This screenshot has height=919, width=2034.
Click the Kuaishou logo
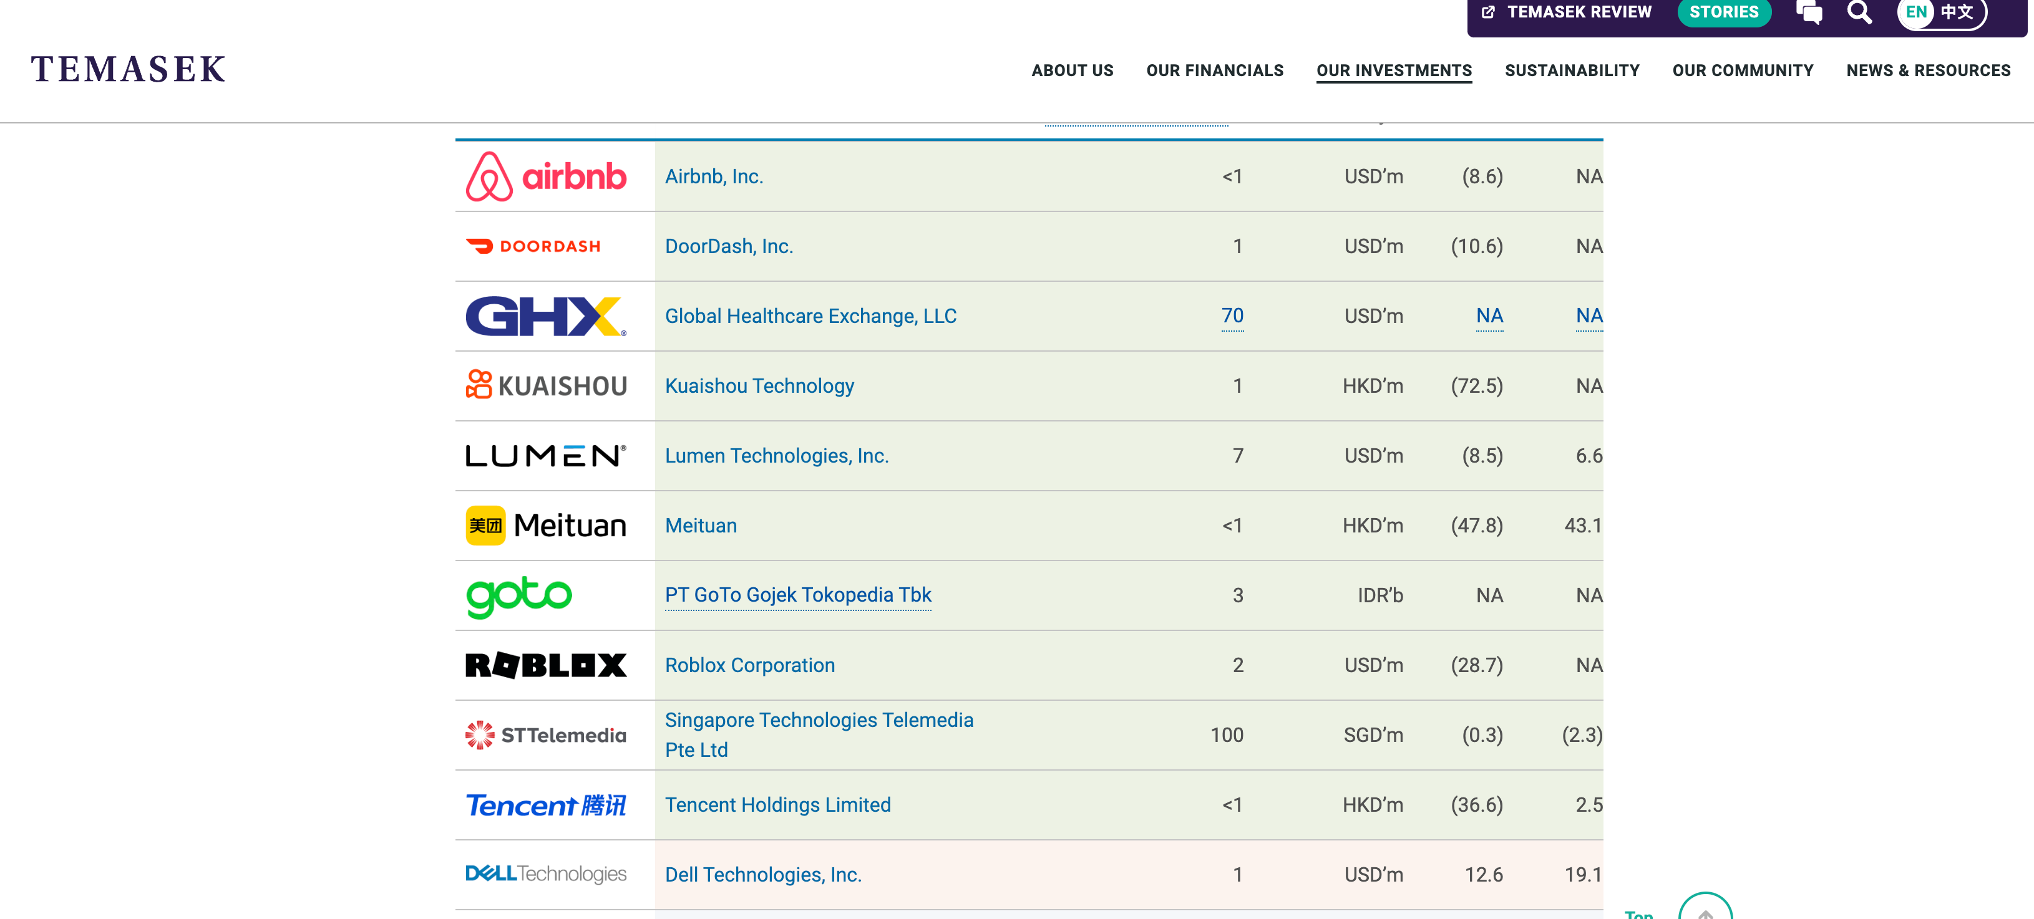tap(545, 386)
